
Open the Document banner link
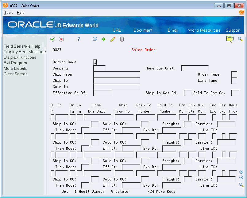pos(143,30)
